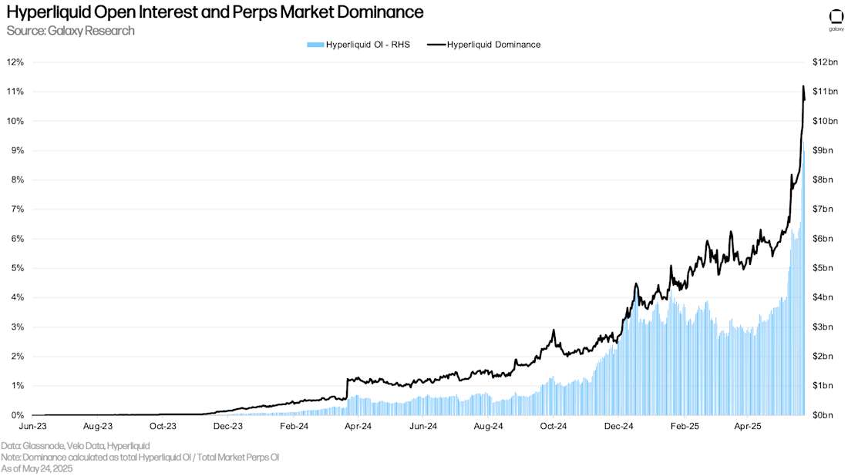Click the $12bn right axis label
Viewport: 848px width, 476px height.
pyautogui.click(x=825, y=62)
